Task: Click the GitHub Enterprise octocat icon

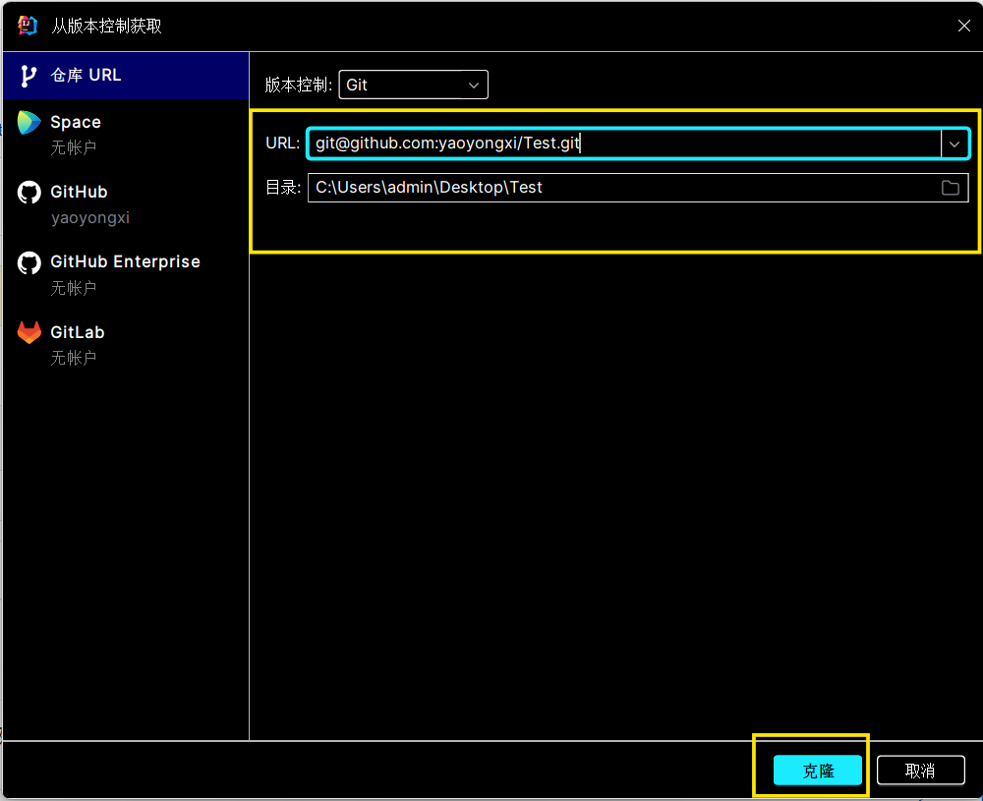Action: [x=29, y=262]
